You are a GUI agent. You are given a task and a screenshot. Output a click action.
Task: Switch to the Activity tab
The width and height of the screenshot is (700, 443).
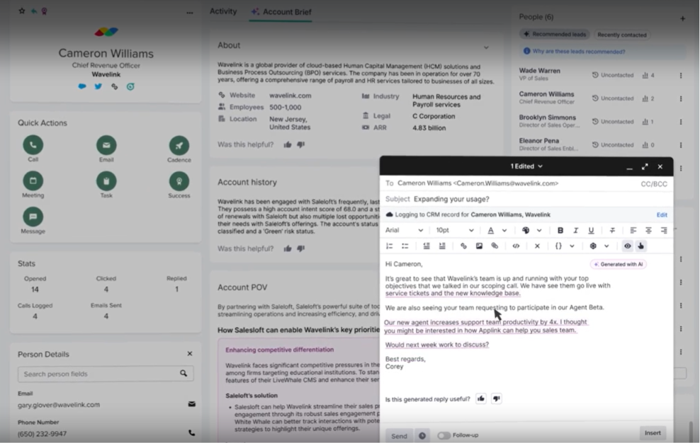tap(223, 11)
